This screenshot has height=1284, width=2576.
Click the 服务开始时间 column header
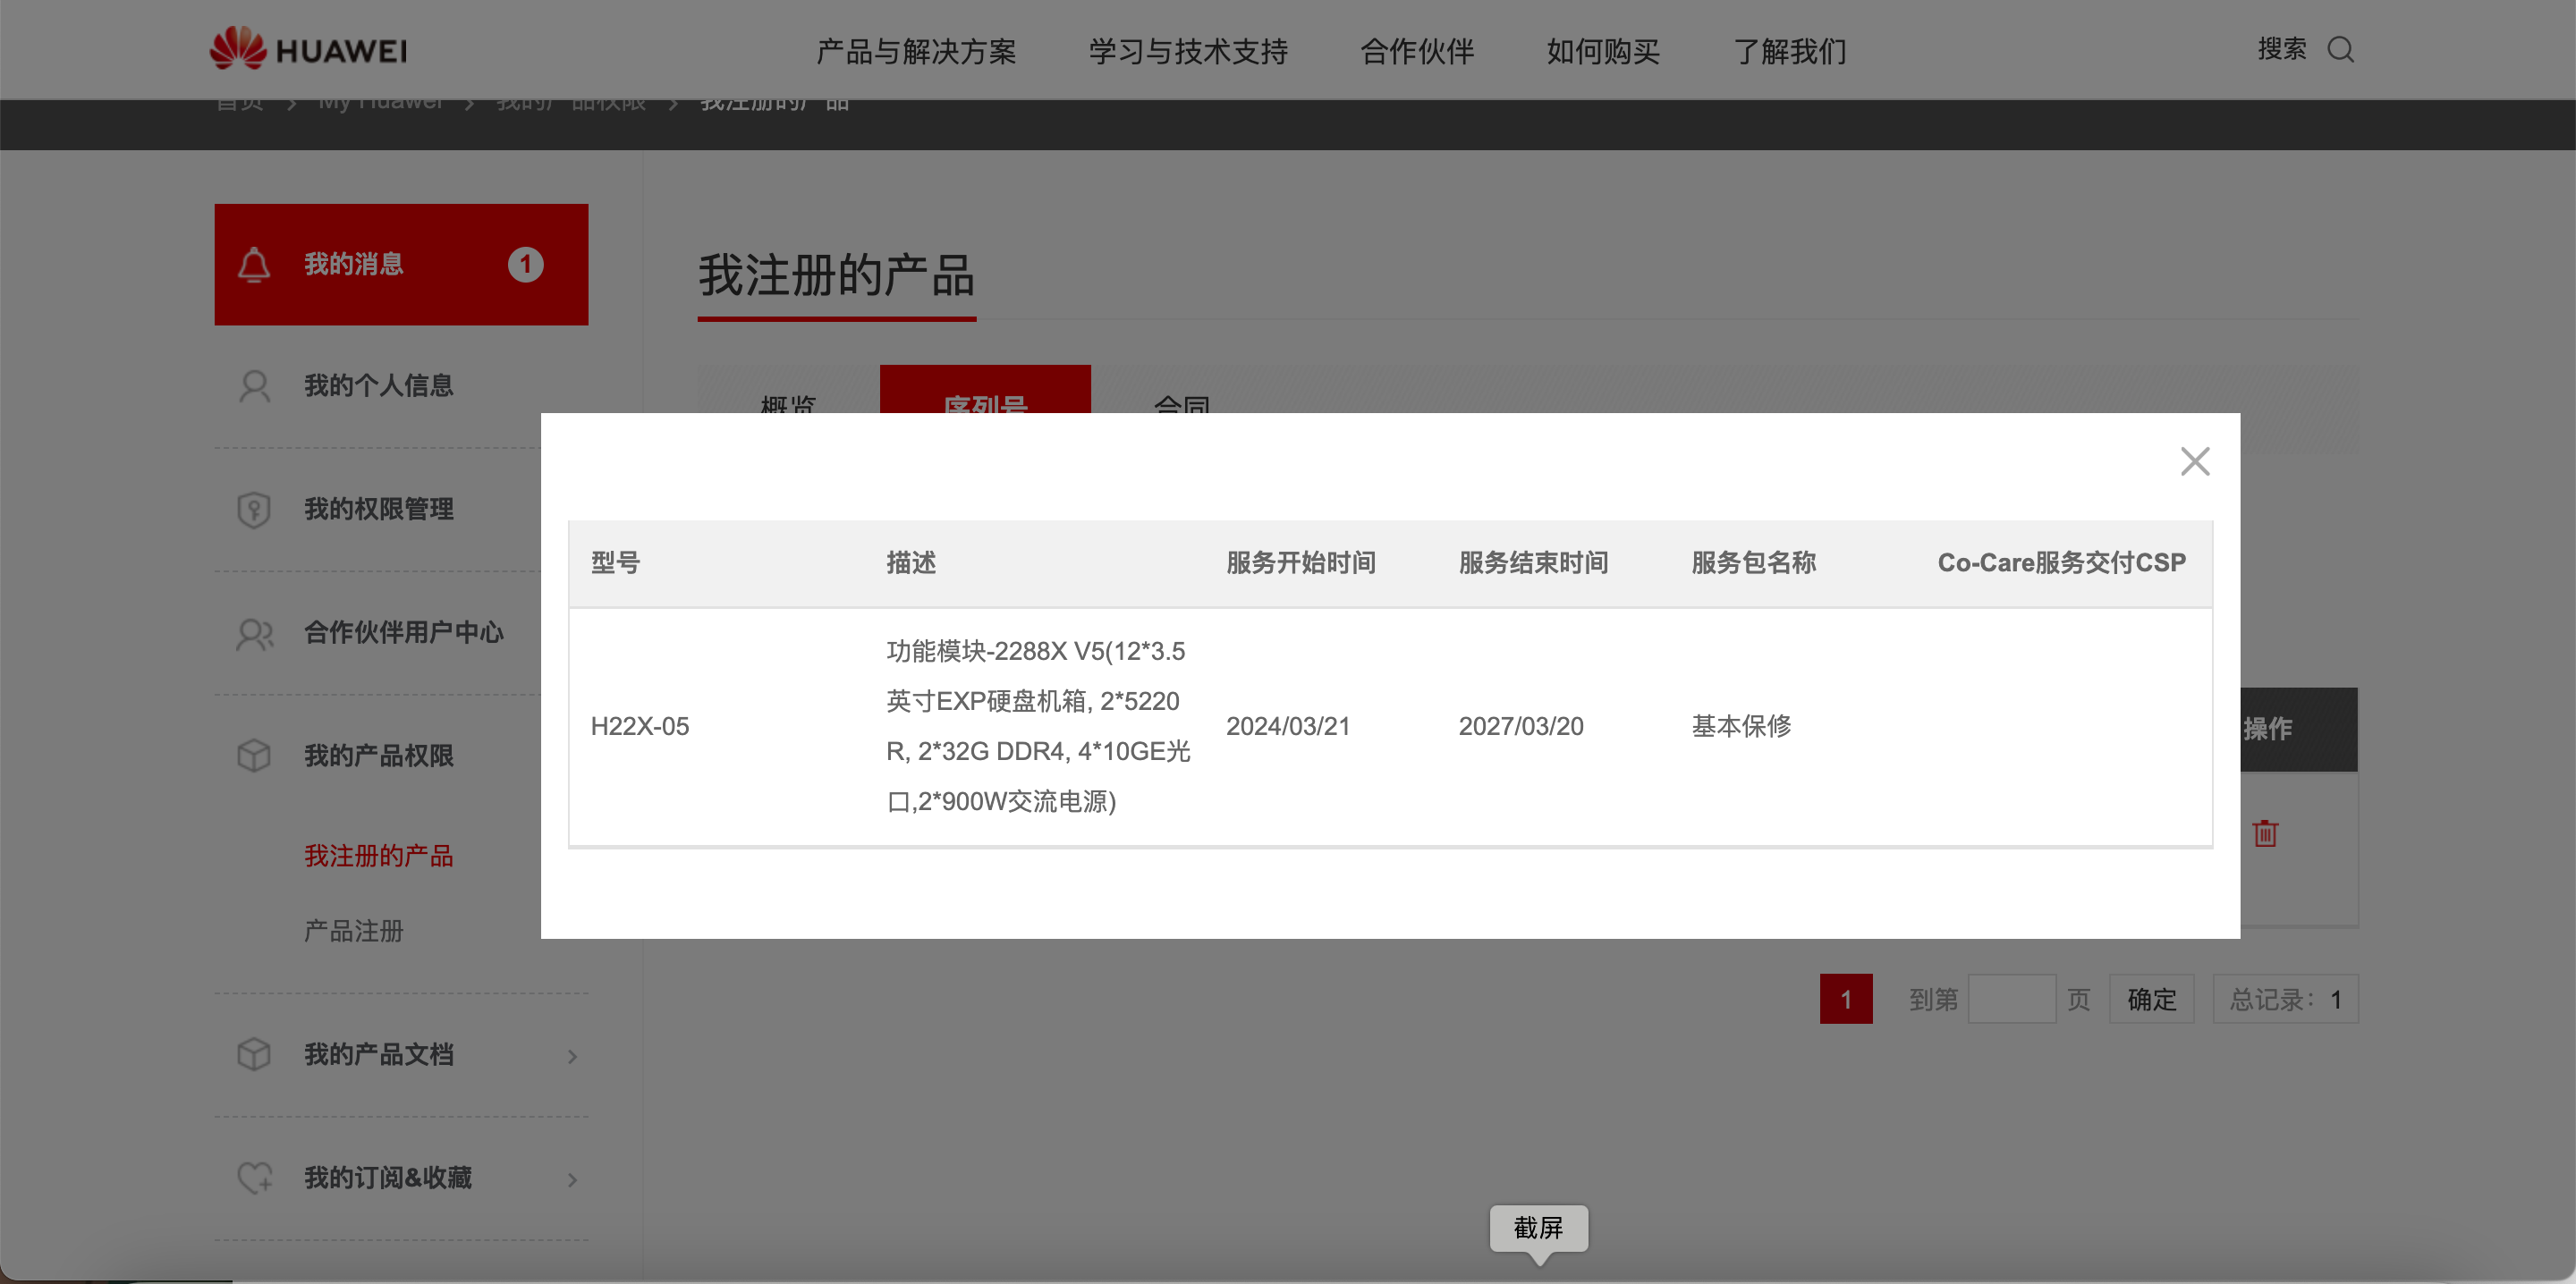point(1301,563)
